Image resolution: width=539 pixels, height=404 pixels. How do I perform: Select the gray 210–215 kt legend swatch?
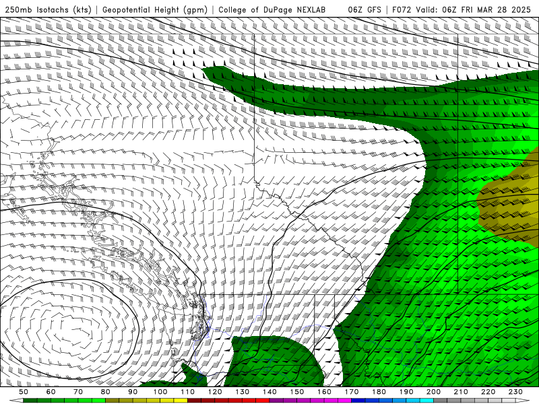(x=468, y=400)
